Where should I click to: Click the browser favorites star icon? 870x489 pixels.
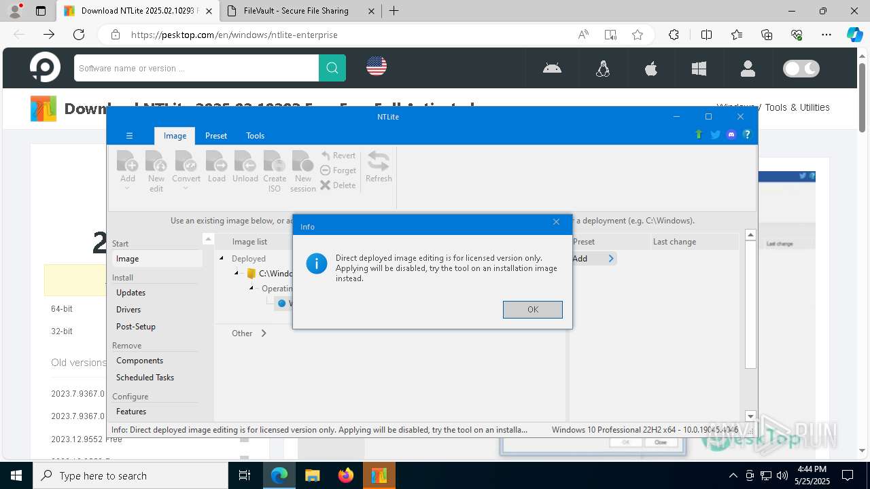pos(637,35)
